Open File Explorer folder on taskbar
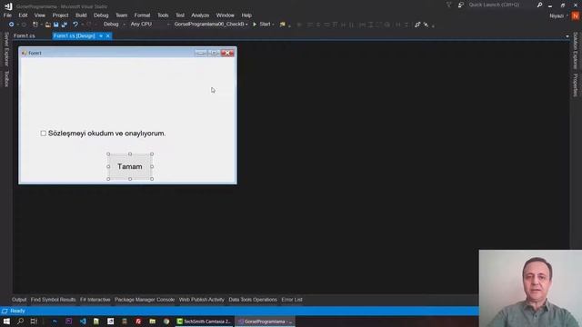This screenshot has width=582, height=327. [x=153, y=322]
